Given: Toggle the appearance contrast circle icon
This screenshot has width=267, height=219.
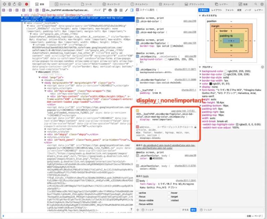Looking at the screenshot, I should [x=115, y=10].
